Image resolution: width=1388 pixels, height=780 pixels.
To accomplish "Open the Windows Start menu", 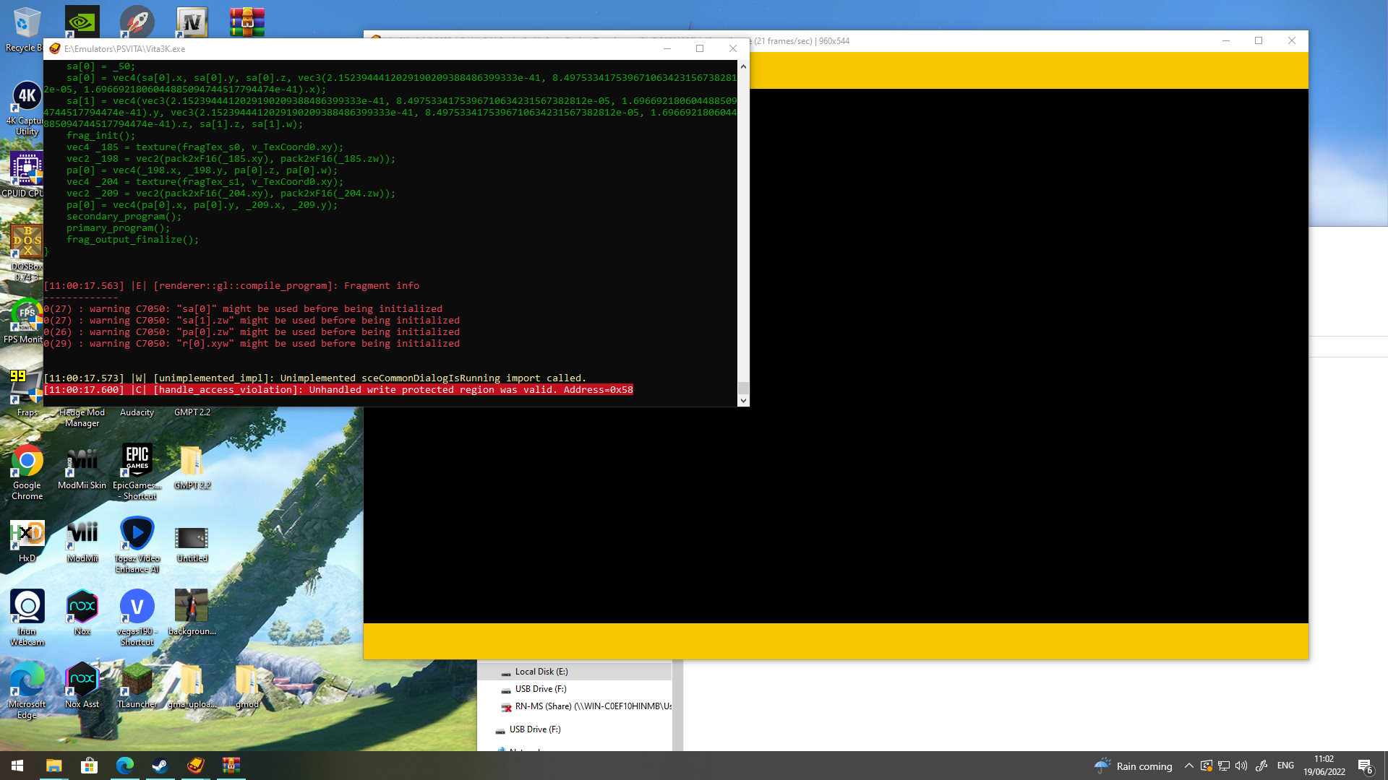I will [x=17, y=766].
